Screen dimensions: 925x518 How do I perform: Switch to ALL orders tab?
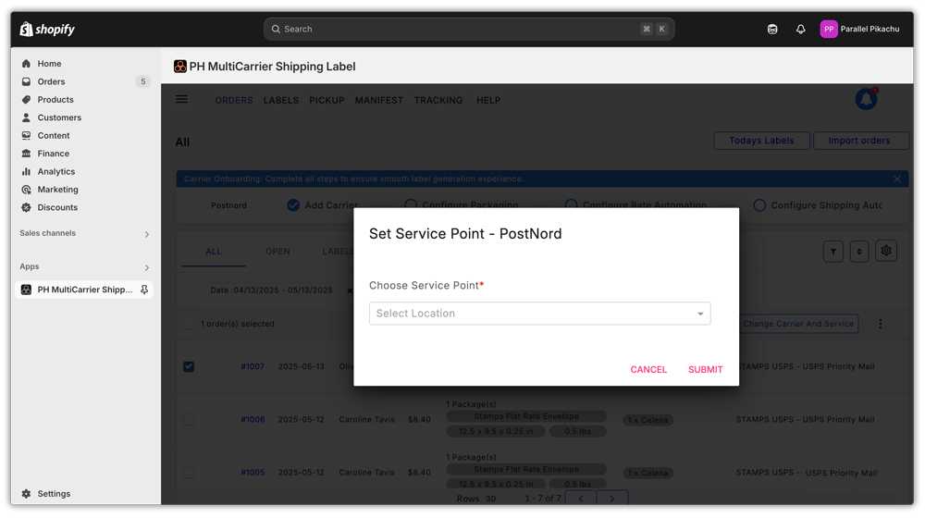214,252
